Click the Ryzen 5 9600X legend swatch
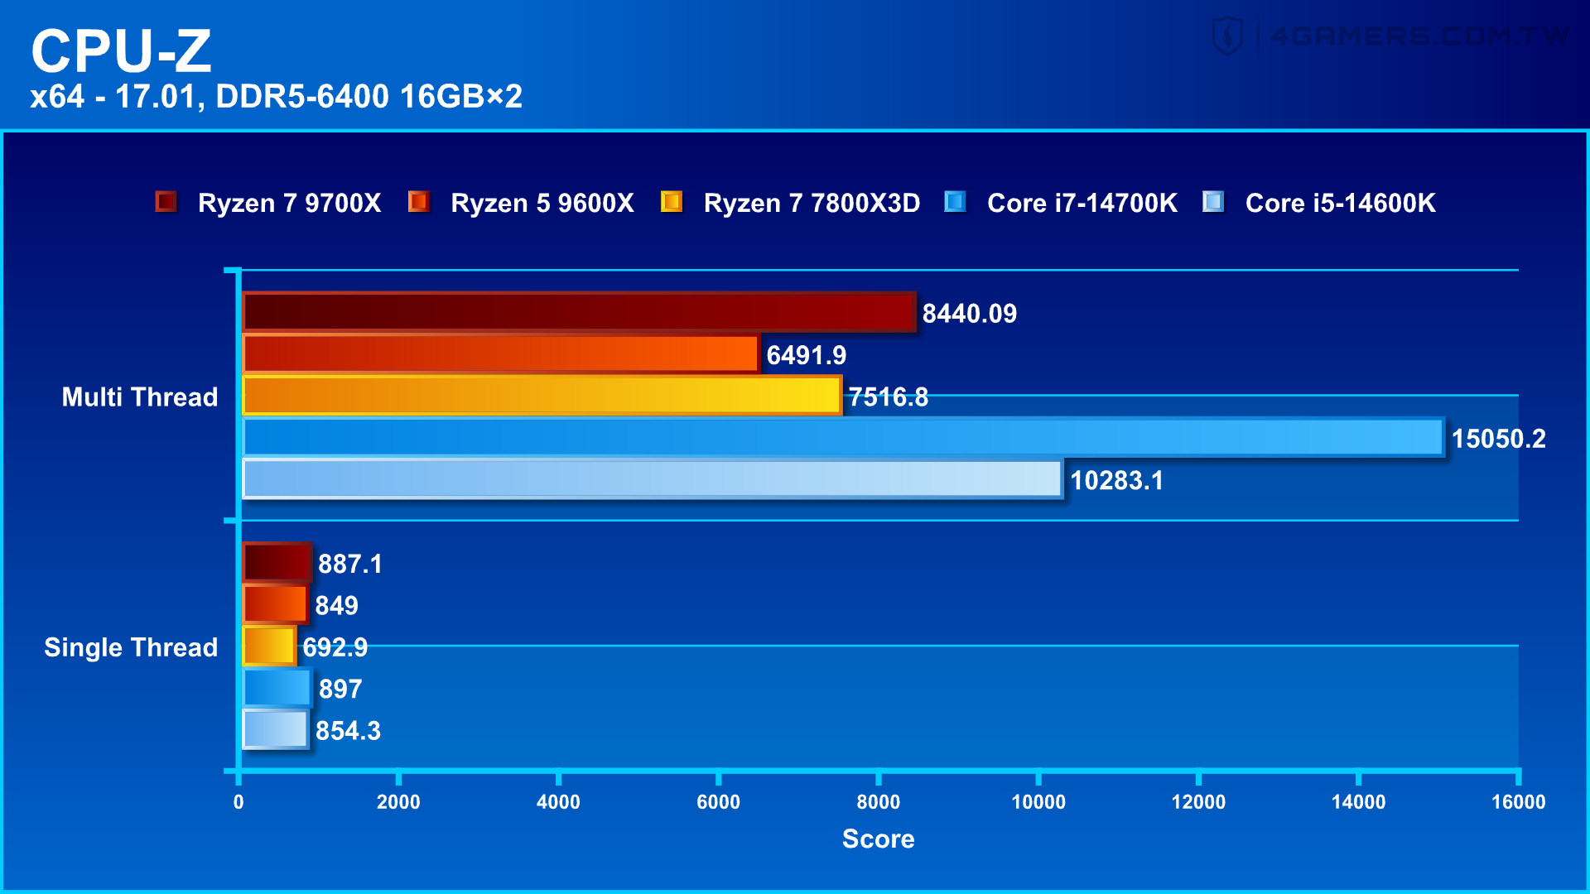This screenshot has height=894, width=1590. pos(418,202)
